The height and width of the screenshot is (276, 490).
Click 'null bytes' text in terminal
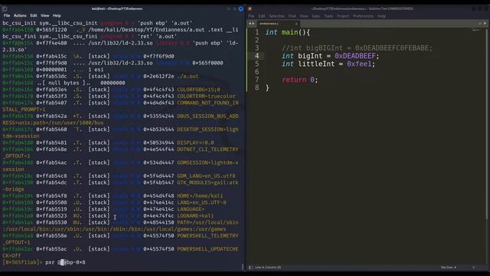64,83
